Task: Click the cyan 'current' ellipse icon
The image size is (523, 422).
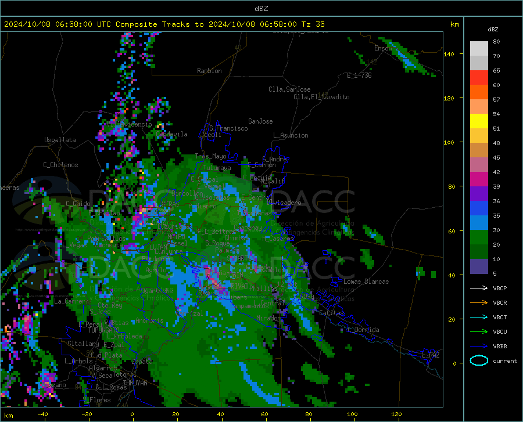Action: coord(479,360)
